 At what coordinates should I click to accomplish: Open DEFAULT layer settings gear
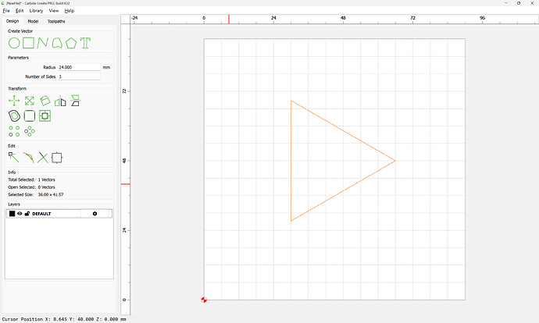tap(95, 214)
